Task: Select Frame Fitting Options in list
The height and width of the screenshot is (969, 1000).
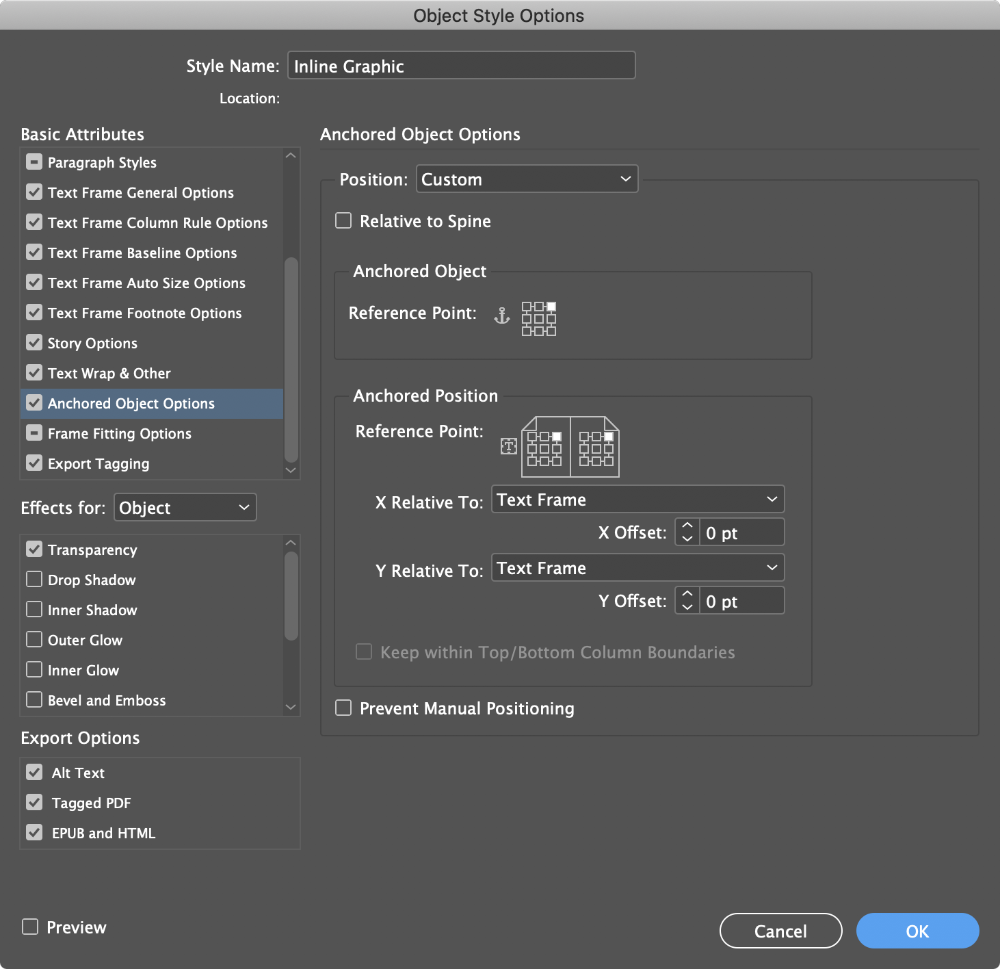Action: click(120, 434)
